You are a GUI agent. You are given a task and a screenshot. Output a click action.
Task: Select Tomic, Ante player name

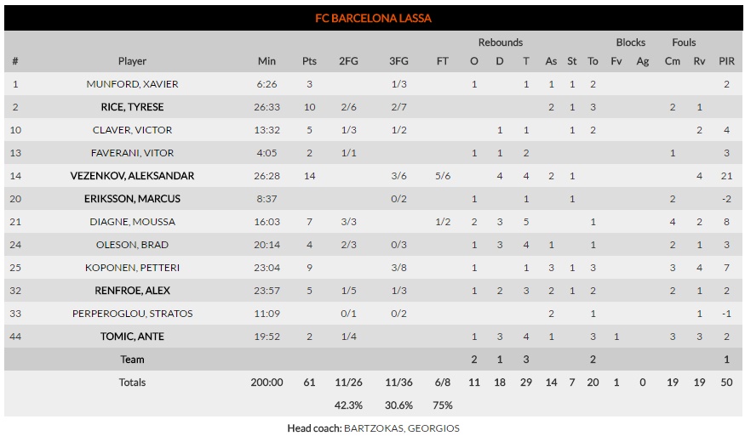coord(132,337)
